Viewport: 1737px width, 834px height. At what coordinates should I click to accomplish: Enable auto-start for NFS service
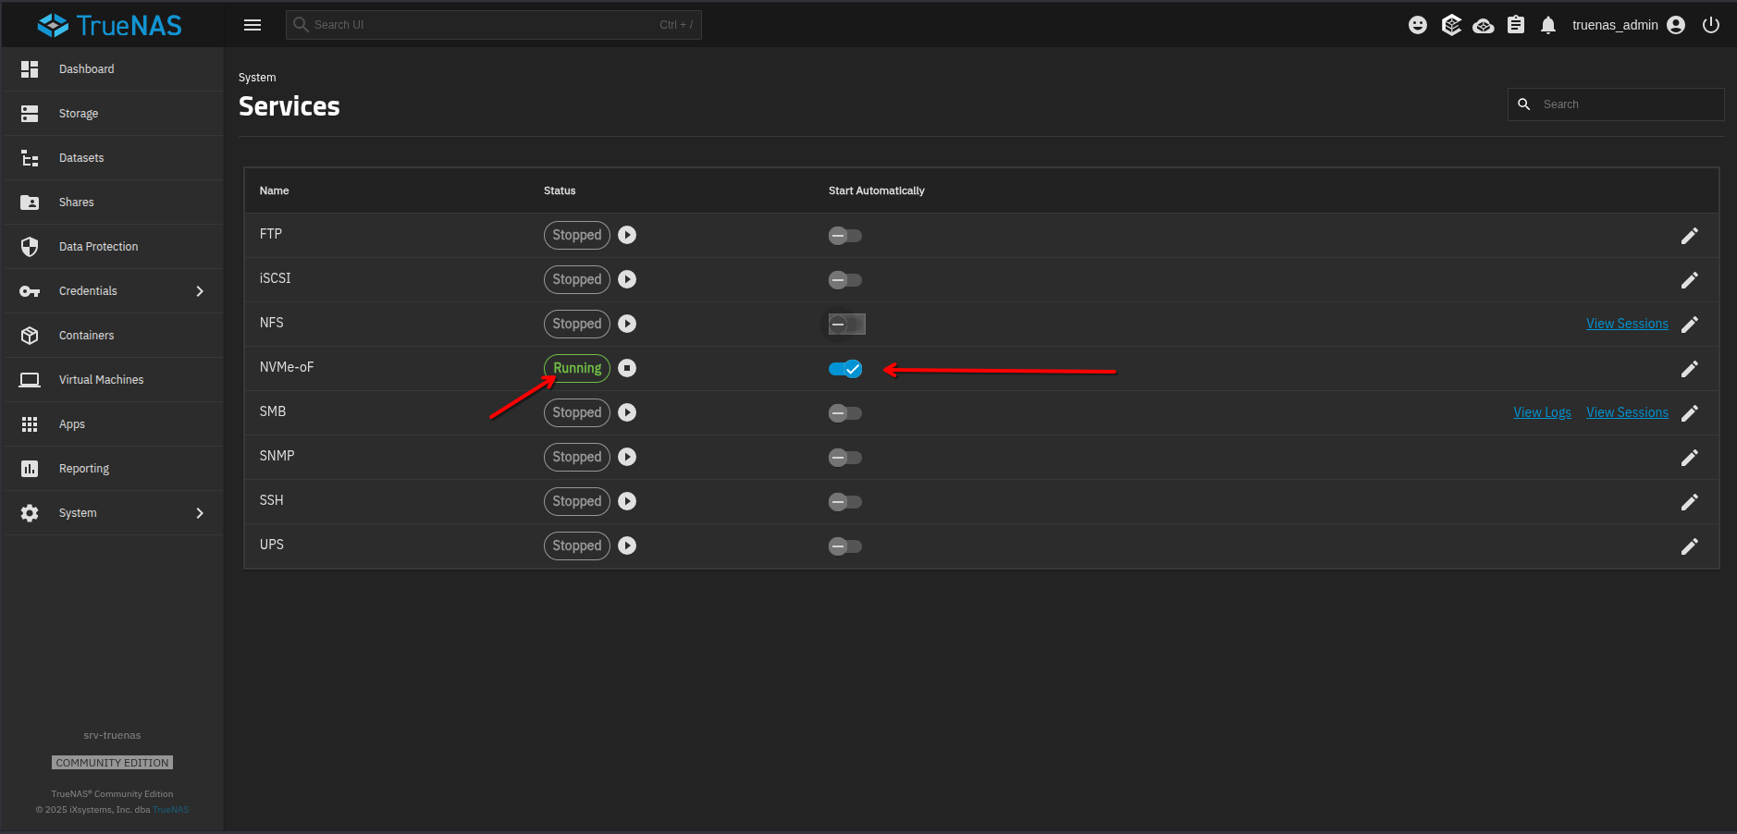pyautogui.click(x=845, y=325)
